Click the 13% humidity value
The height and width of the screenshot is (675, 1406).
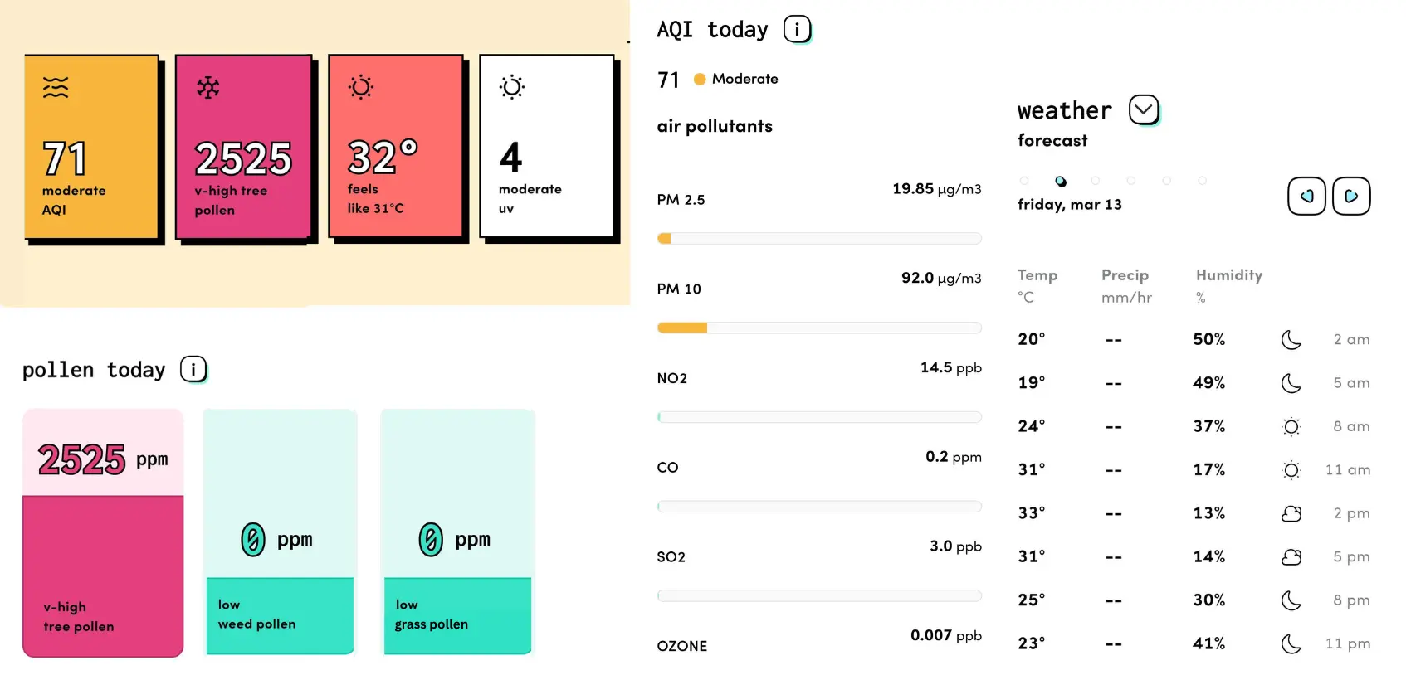click(x=1209, y=513)
